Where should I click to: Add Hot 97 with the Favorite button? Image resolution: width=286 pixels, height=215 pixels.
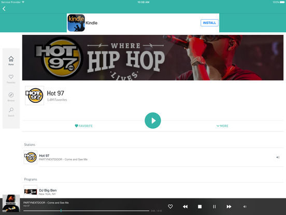click(x=84, y=126)
